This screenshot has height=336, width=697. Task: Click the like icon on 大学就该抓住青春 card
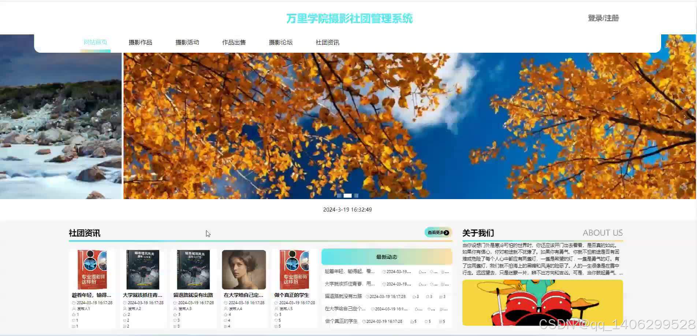tap(124, 314)
